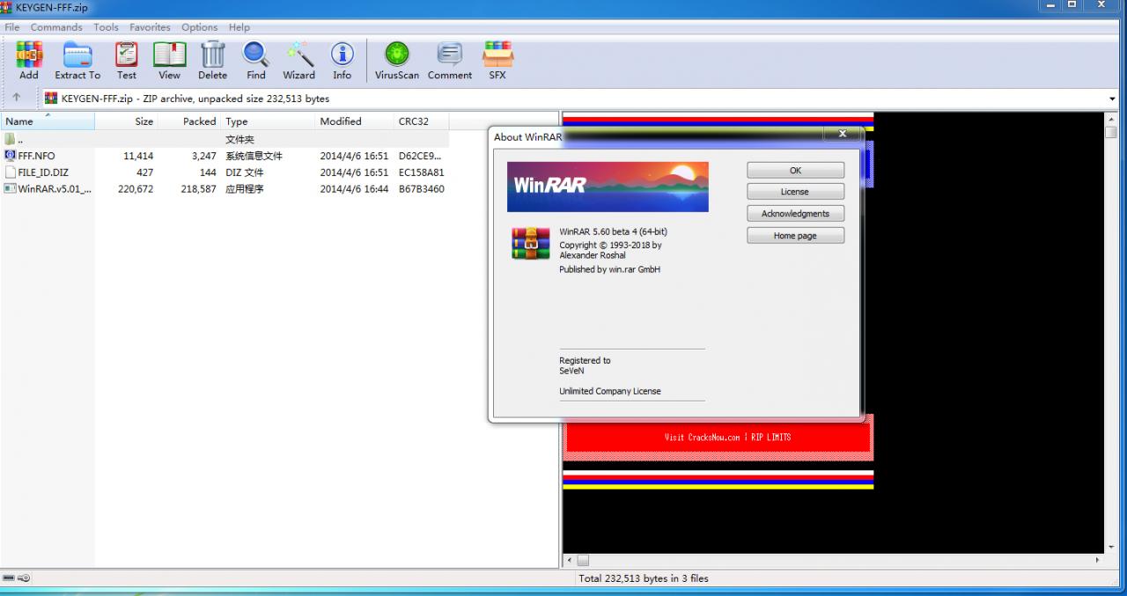This screenshot has width=1127, height=596.
Task: Click the WinRAR logo banner image
Action: 608,187
